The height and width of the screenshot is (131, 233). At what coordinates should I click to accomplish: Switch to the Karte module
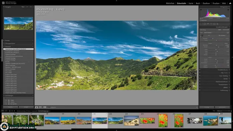click(x=191, y=3)
